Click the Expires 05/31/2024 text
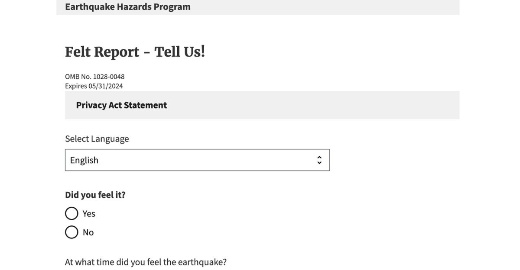Screen dimensions: 520x270 (94, 86)
